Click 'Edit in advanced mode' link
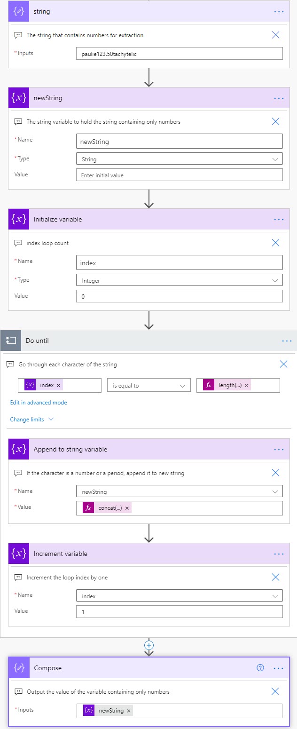This screenshot has height=729, width=297. (39, 403)
